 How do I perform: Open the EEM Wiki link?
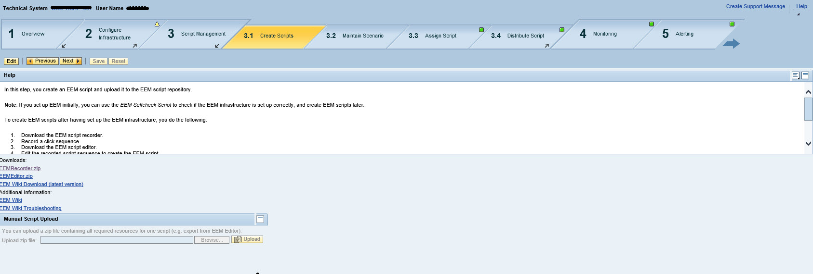[x=11, y=200]
